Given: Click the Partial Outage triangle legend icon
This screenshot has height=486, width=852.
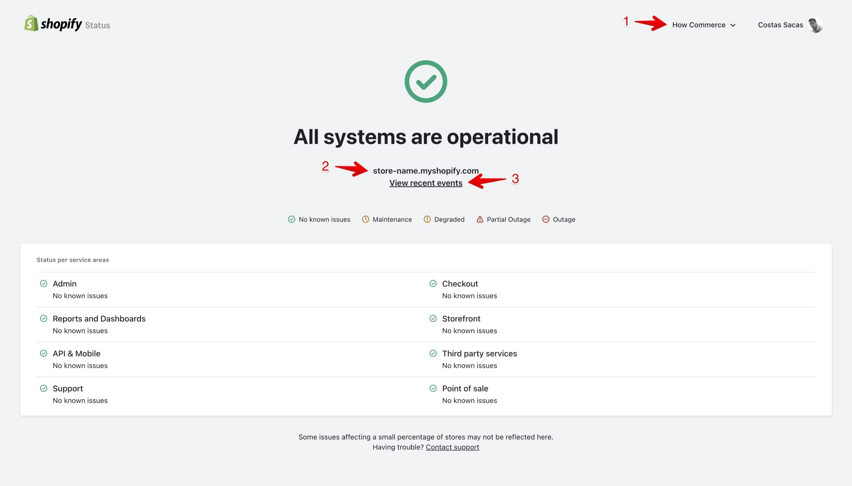Looking at the screenshot, I should (480, 219).
